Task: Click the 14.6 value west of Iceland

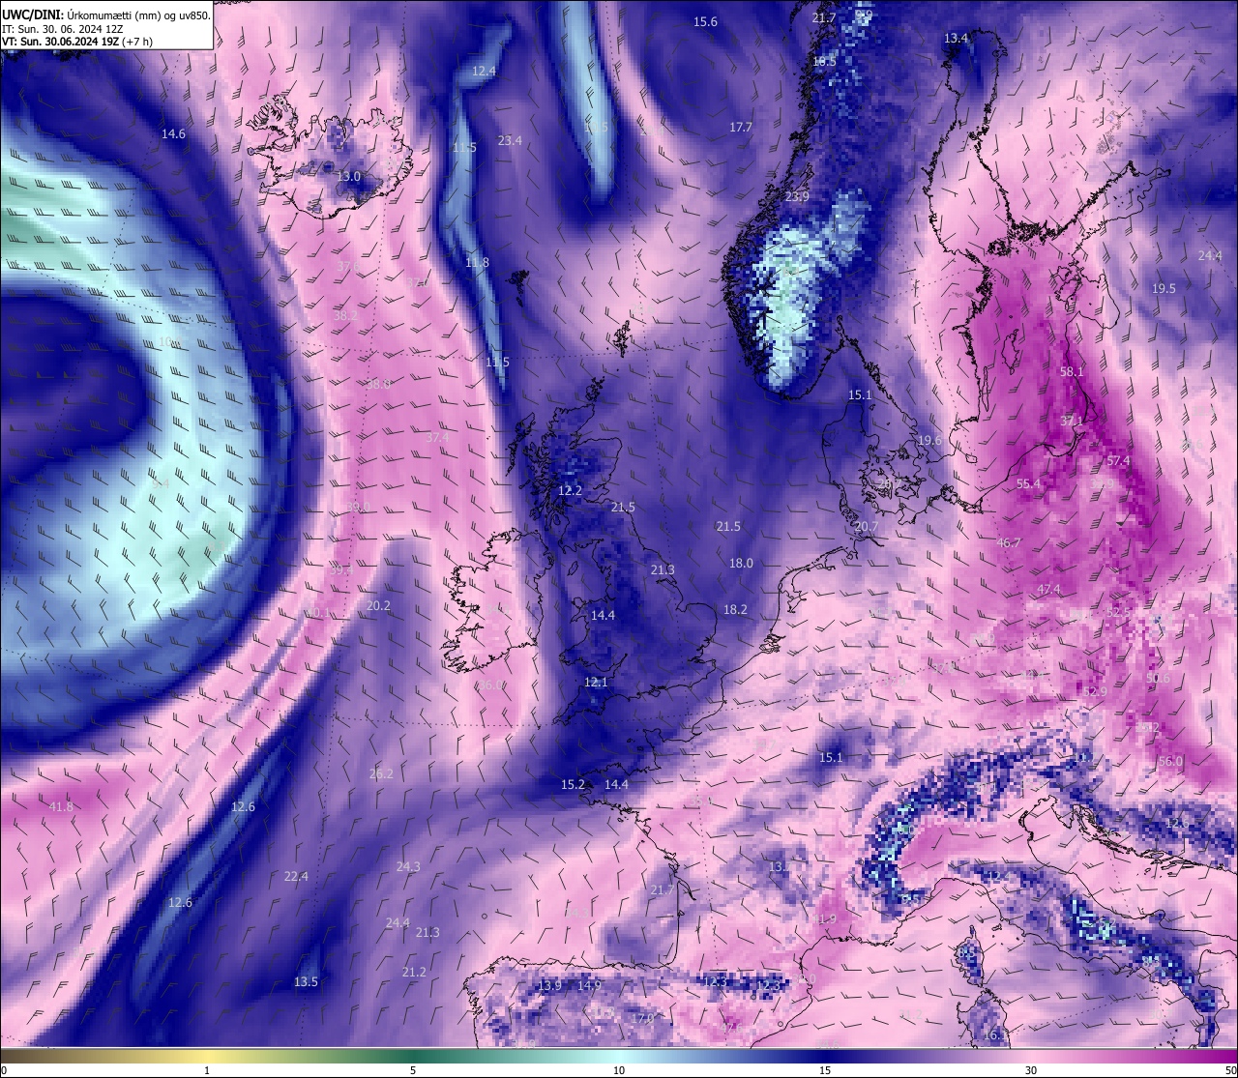Action: (173, 134)
